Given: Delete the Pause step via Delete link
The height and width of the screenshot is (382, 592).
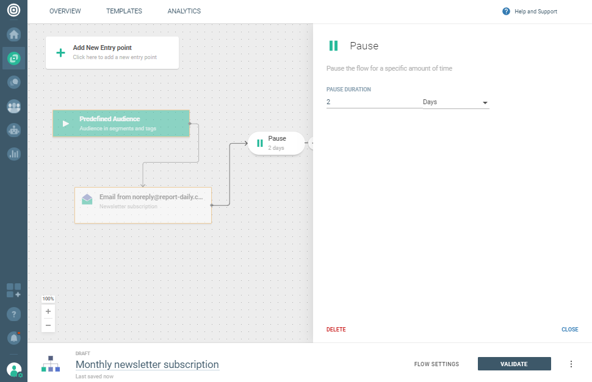Looking at the screenshot, I should coord(336,329).
